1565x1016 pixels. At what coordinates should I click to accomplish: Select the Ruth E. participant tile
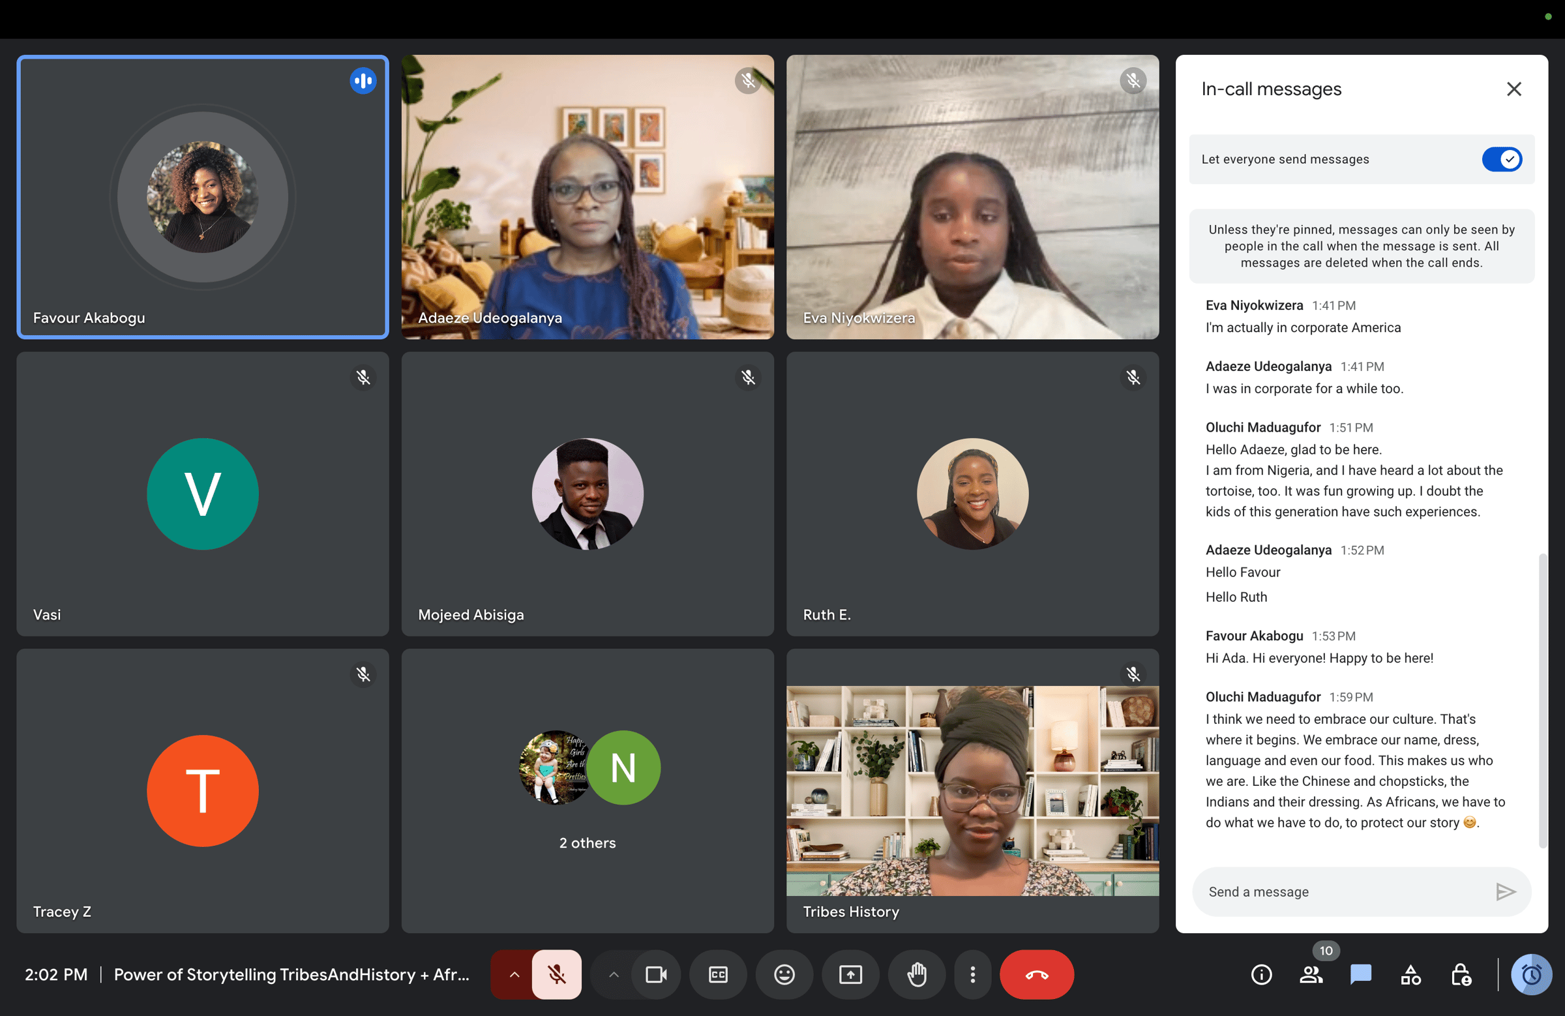[972, 494]
